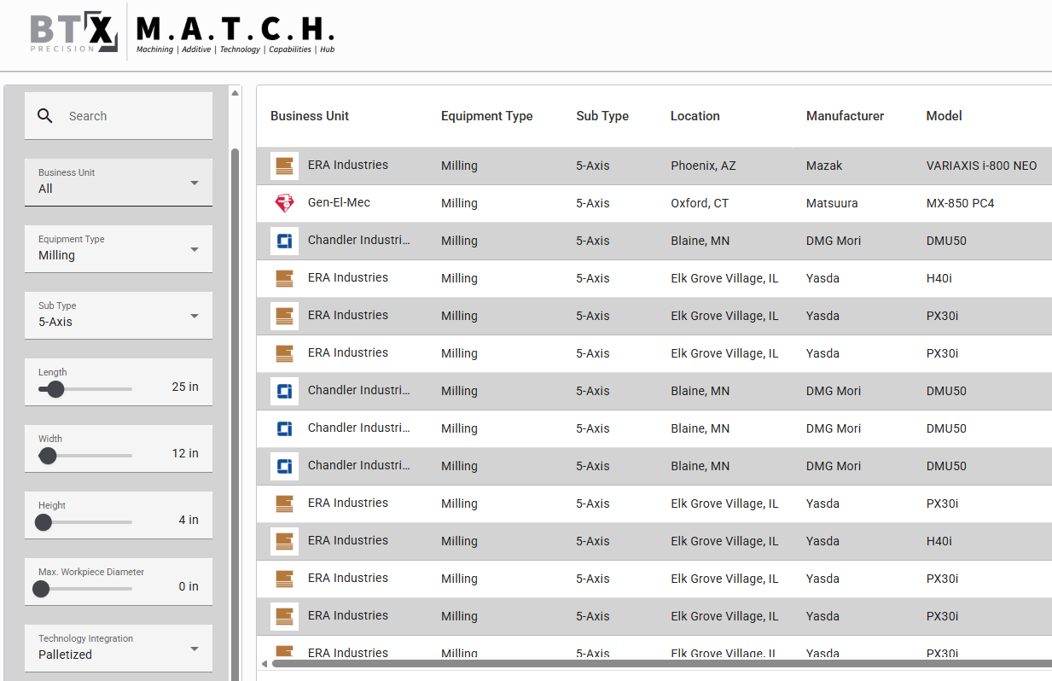
Task: Select the Matsuura MX-850 PC4 row
Action: pyautogui.click(x=597, y=203)
